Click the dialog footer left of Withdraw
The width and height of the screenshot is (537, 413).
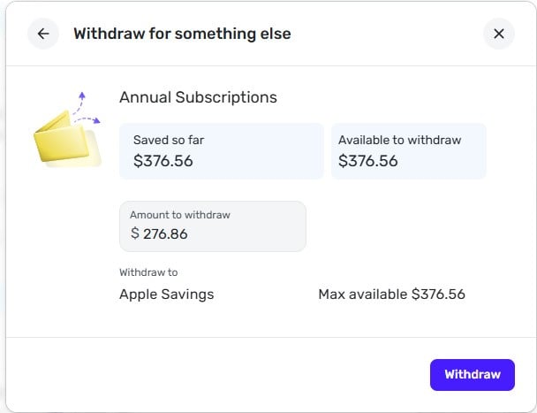221,374
